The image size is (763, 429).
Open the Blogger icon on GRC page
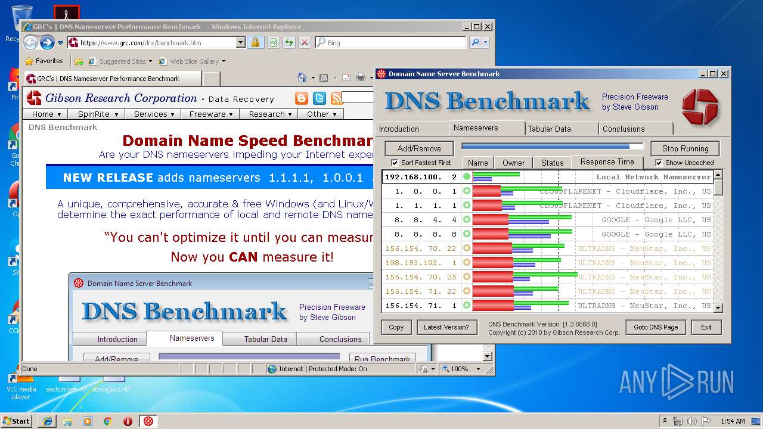tap(302, 98)
